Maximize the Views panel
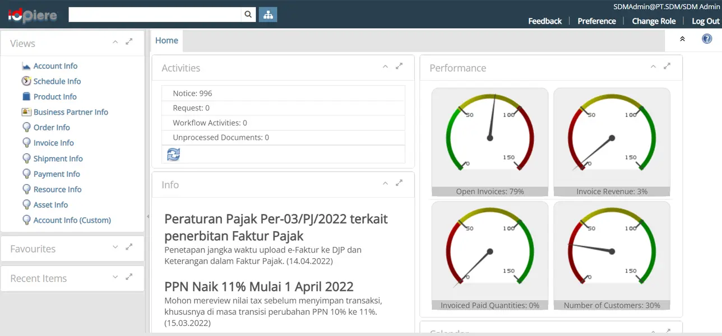722x336 pixels. click(x=129, y=42)
